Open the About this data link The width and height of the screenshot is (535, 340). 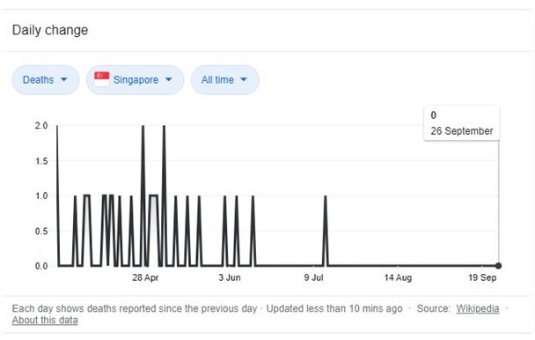[x=45, y=321]
